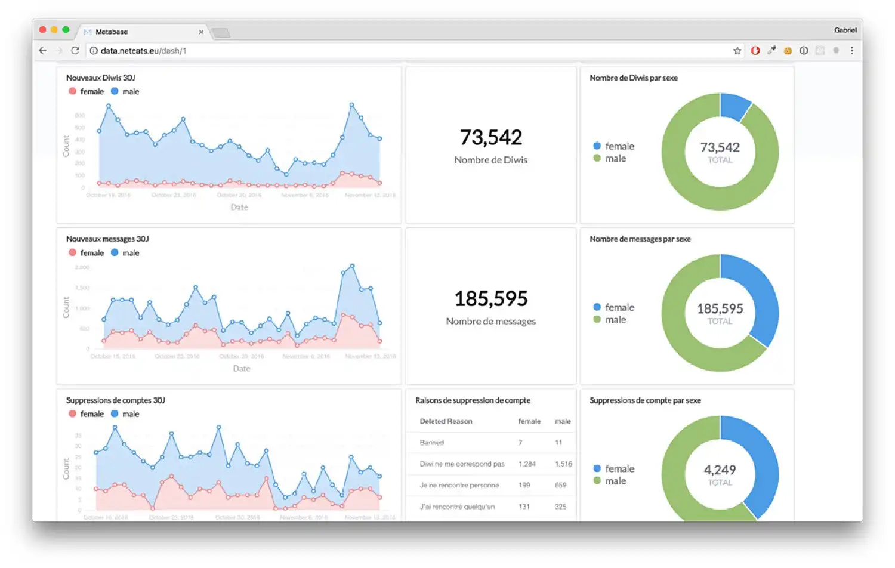The width and height of the screenshot is (895, 568).
Task: Open the eyedropper color picker extension
Action: [771, 51]
